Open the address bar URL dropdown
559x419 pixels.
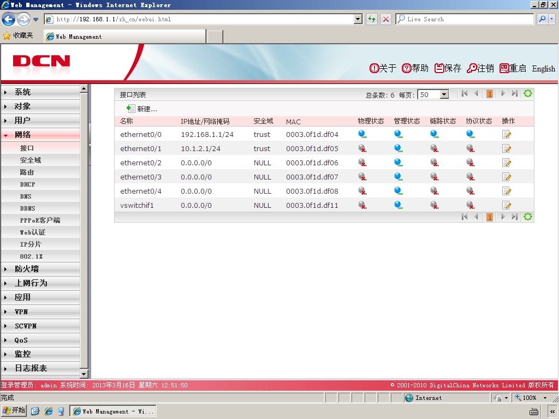[x=358, y=19]
